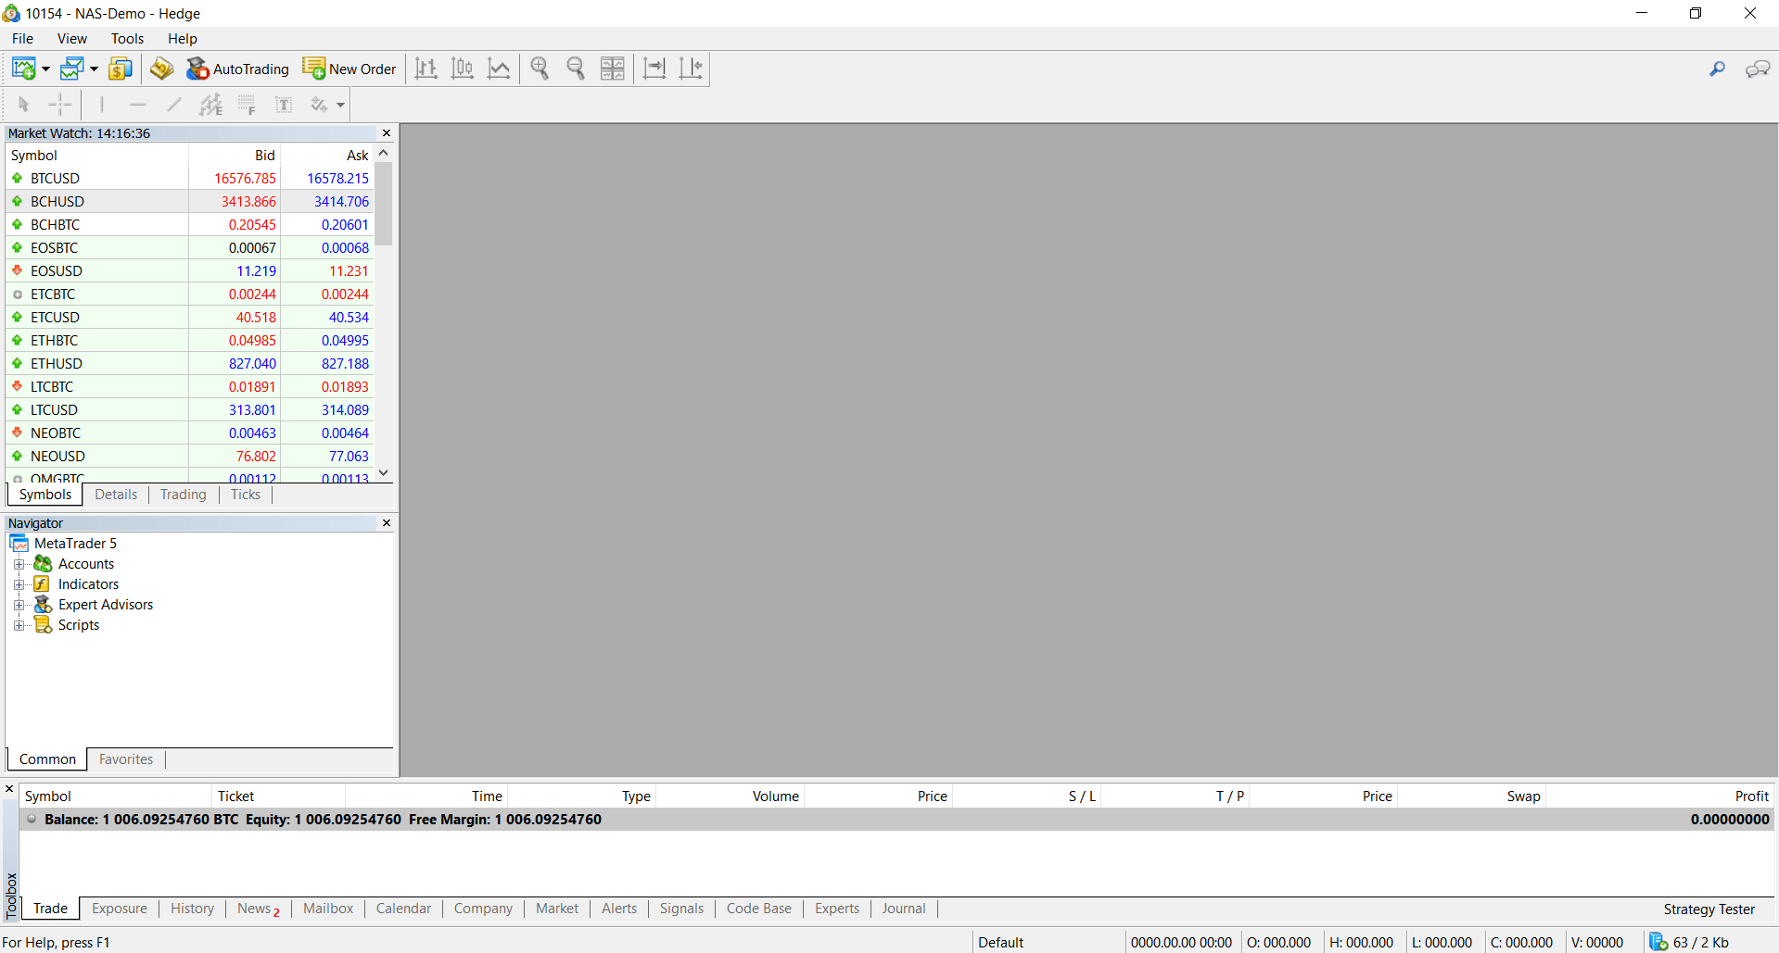Select the BTCUSD symbol row
Screen dimensions: 1779x953
pyautogui.click(x=190, y=179)
